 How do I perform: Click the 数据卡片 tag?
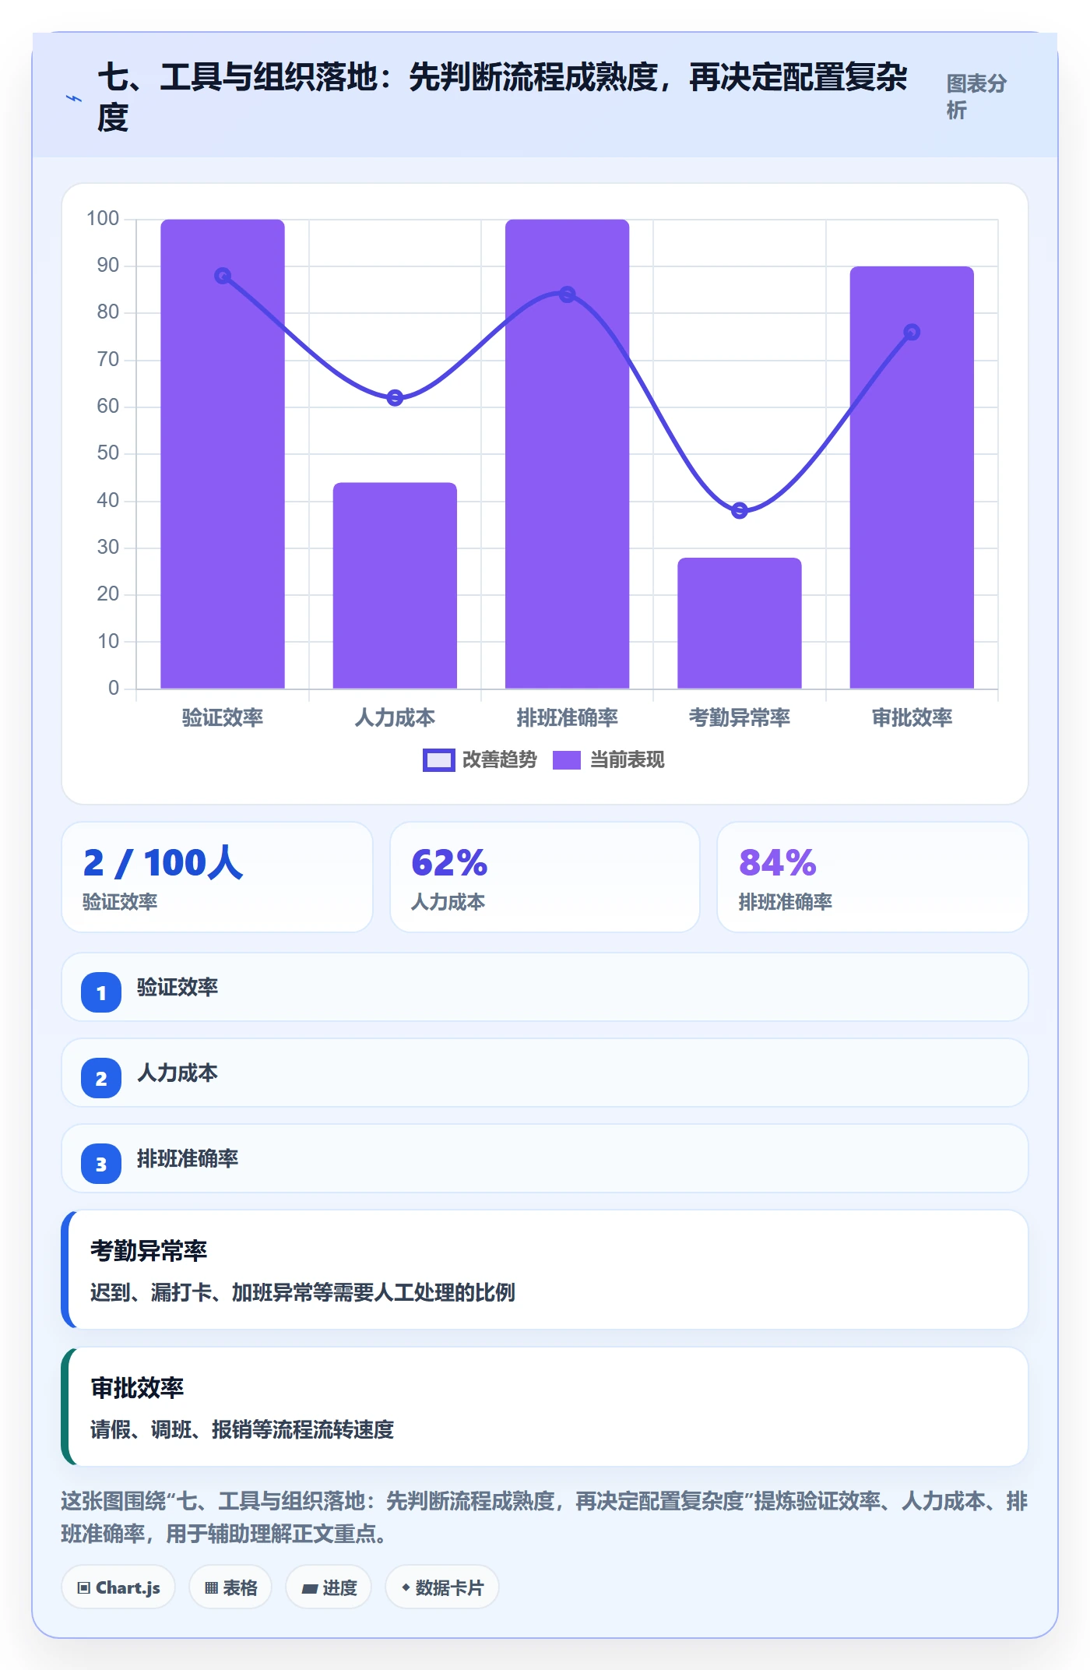[x=442, y=1587]
